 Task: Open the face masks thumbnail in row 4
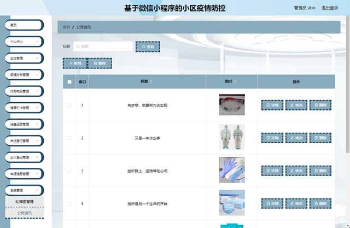[x=232, y=202]
